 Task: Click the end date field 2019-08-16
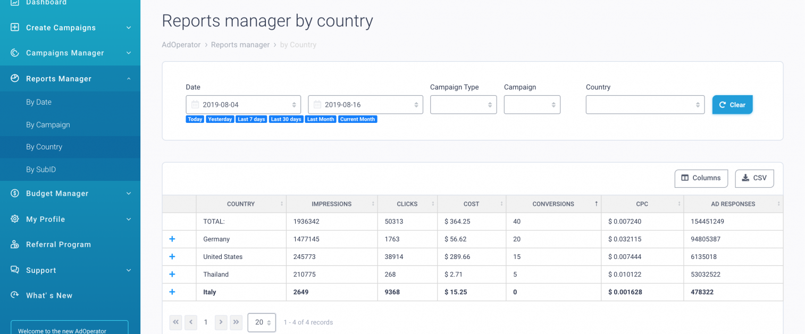point(366,105)
